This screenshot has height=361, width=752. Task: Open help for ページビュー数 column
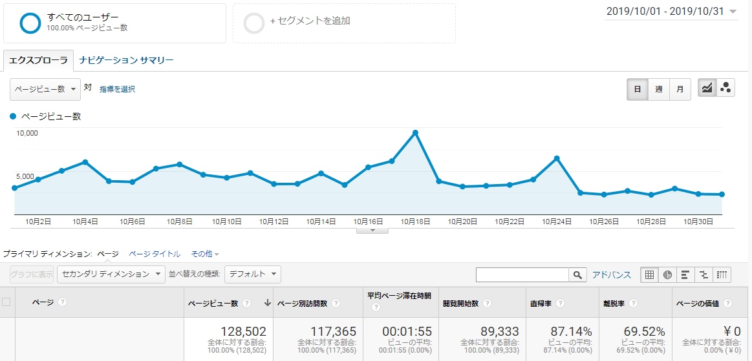click(x=246, y=303)
